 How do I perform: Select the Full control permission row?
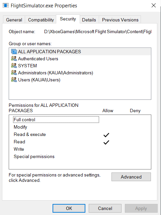56,120
